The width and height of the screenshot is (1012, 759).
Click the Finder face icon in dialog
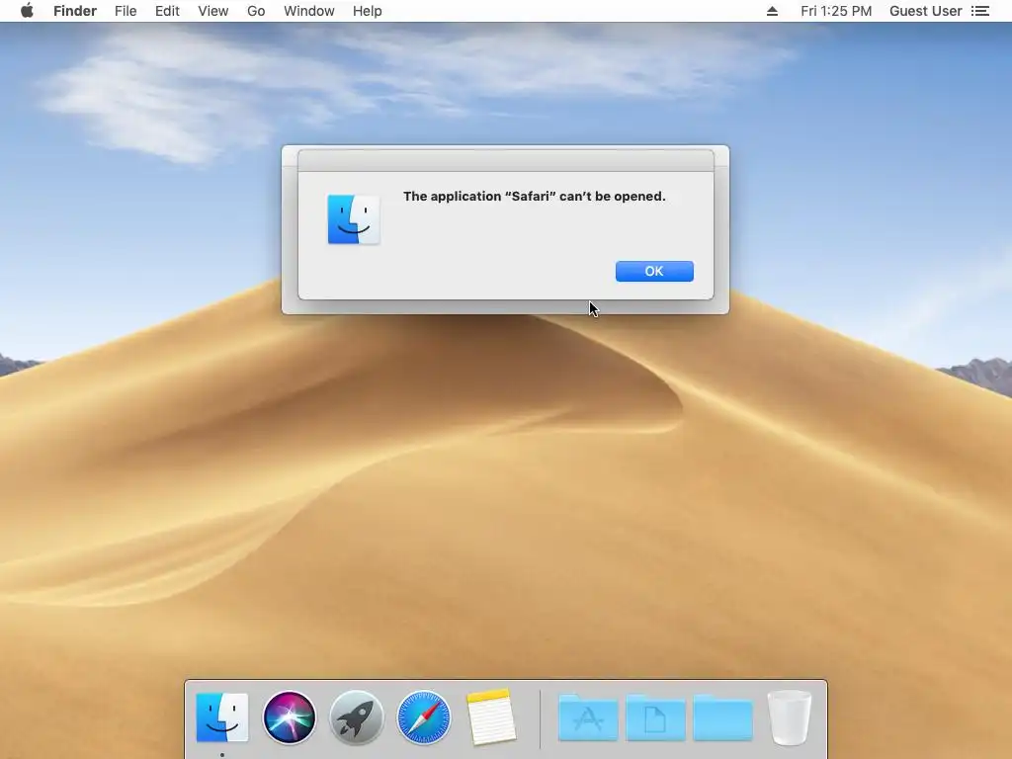tap(354, 219)
